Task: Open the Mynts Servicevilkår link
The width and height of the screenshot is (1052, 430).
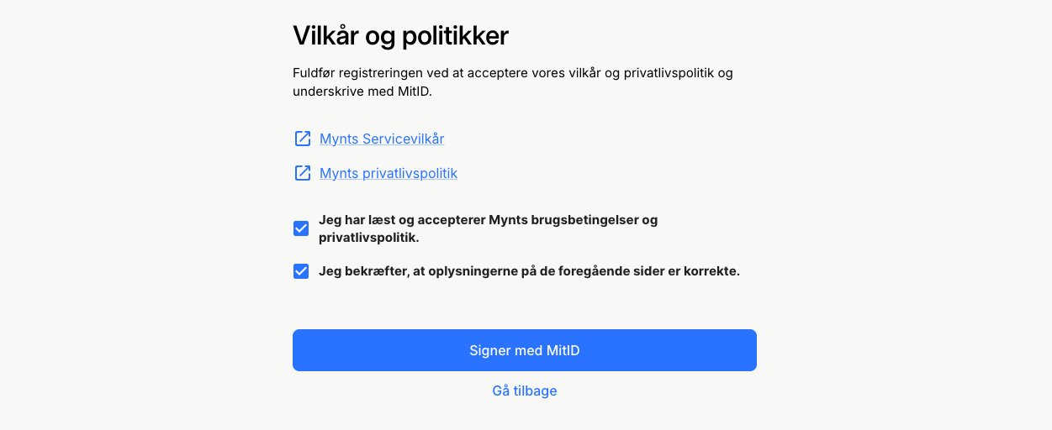Action: (382, 139)
